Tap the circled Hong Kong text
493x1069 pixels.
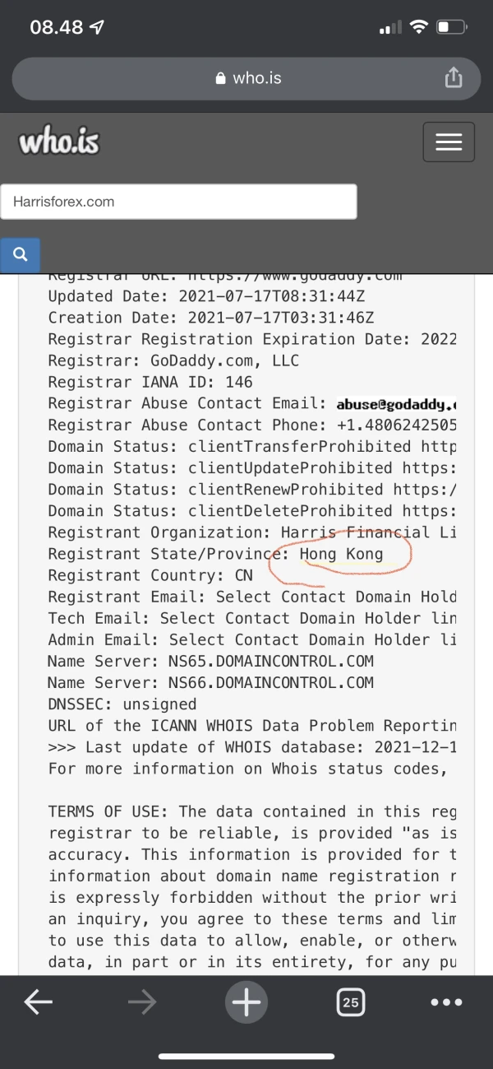click(341, 554)
